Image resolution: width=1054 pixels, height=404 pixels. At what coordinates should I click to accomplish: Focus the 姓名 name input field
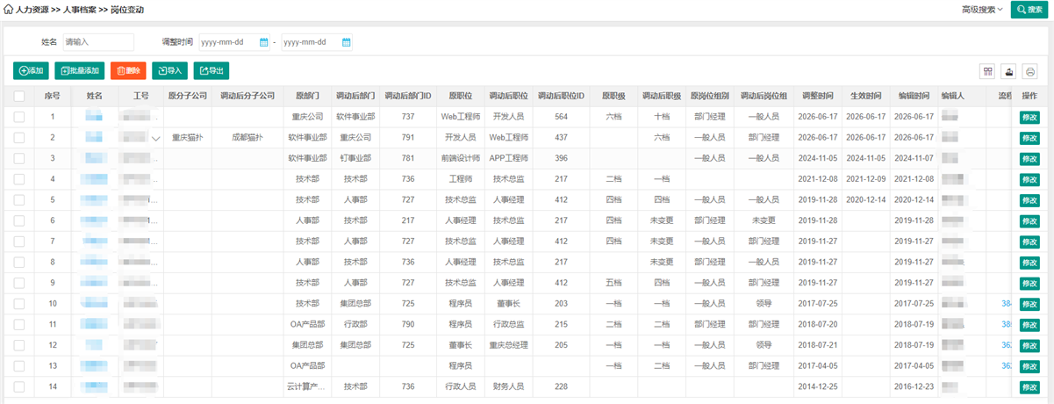pos(98,42)
